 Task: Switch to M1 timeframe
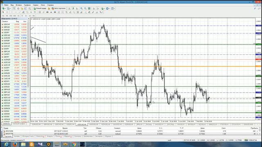tap(3, 16)
